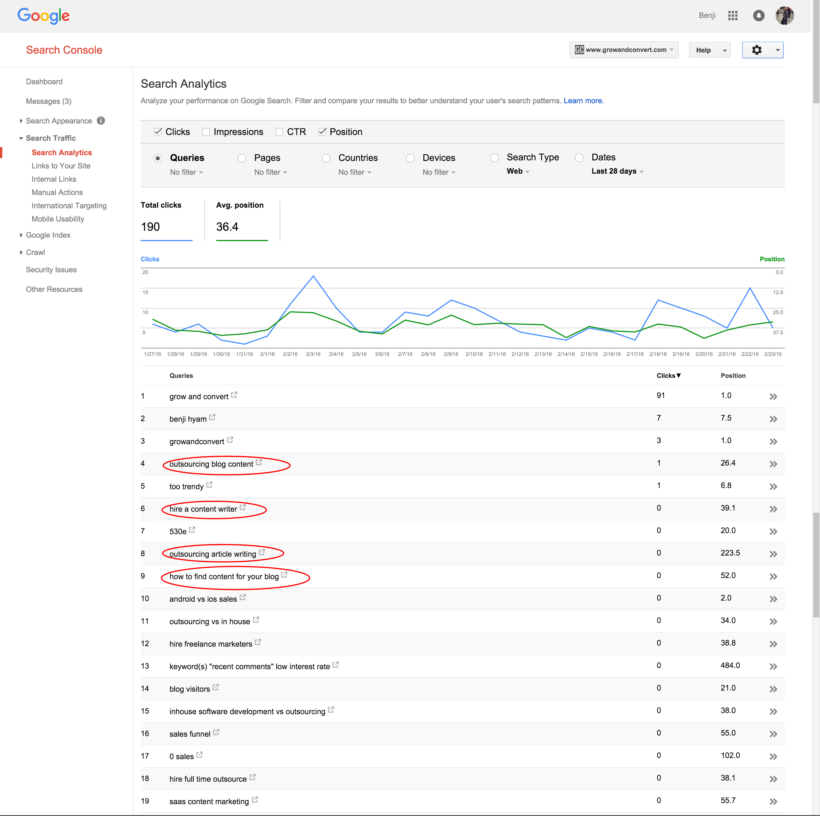
Task: Open Dashboard in the sidebar
Action: (x=44, y=82)
